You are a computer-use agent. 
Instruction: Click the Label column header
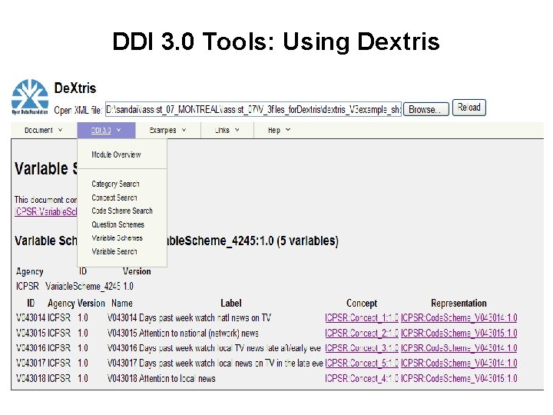pos(231,303)
